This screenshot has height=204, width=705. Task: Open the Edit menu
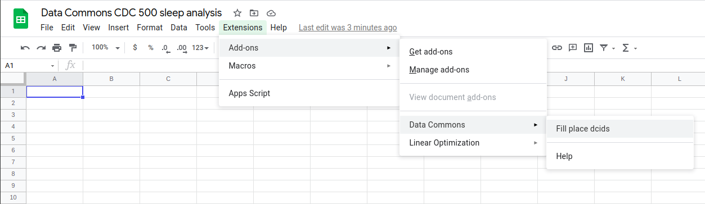point(68,28)
